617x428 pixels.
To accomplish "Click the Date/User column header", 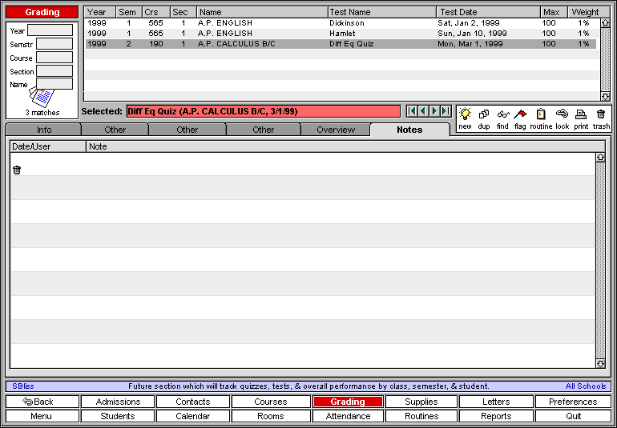I will pyautogui.click(x=47, y=146).
